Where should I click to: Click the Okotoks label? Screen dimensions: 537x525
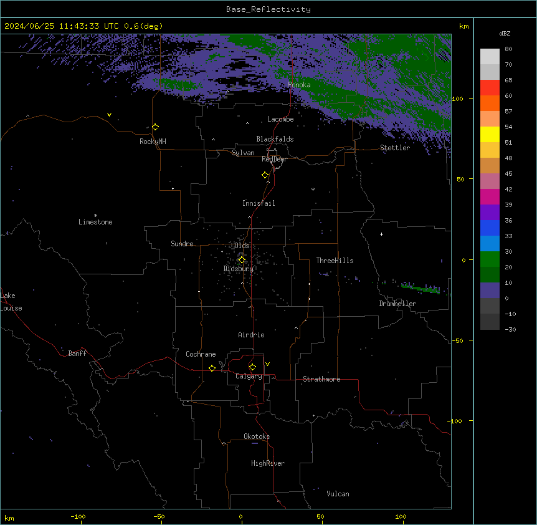coord(257,436)
